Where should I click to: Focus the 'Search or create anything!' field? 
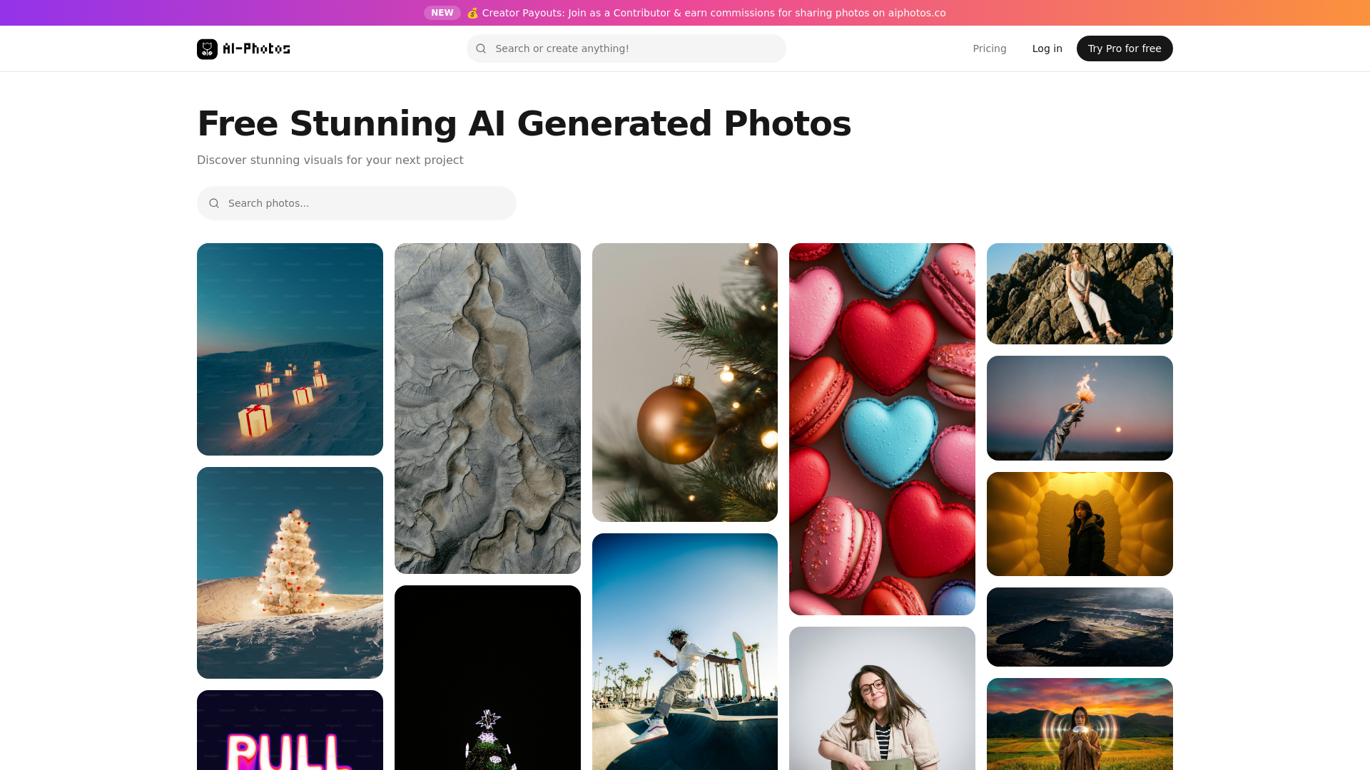pyautogui.click(x=626, y=48)
